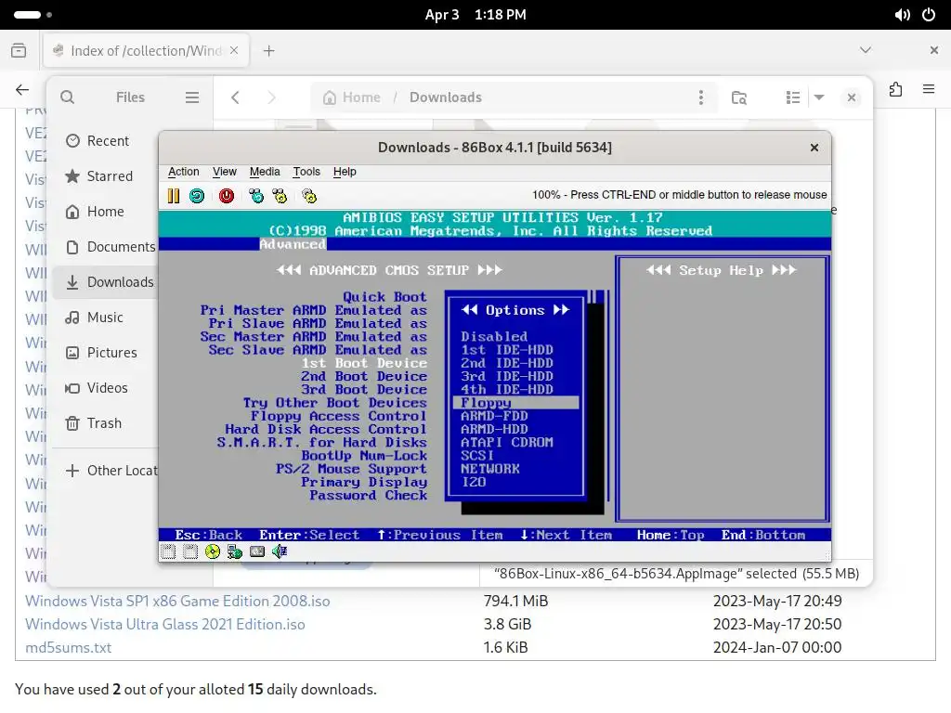Image resolution: width=951 pixels, height=713 pixels.
Task: Open Files sidebar hamburger menu
Action: click(x=191, y=97)
